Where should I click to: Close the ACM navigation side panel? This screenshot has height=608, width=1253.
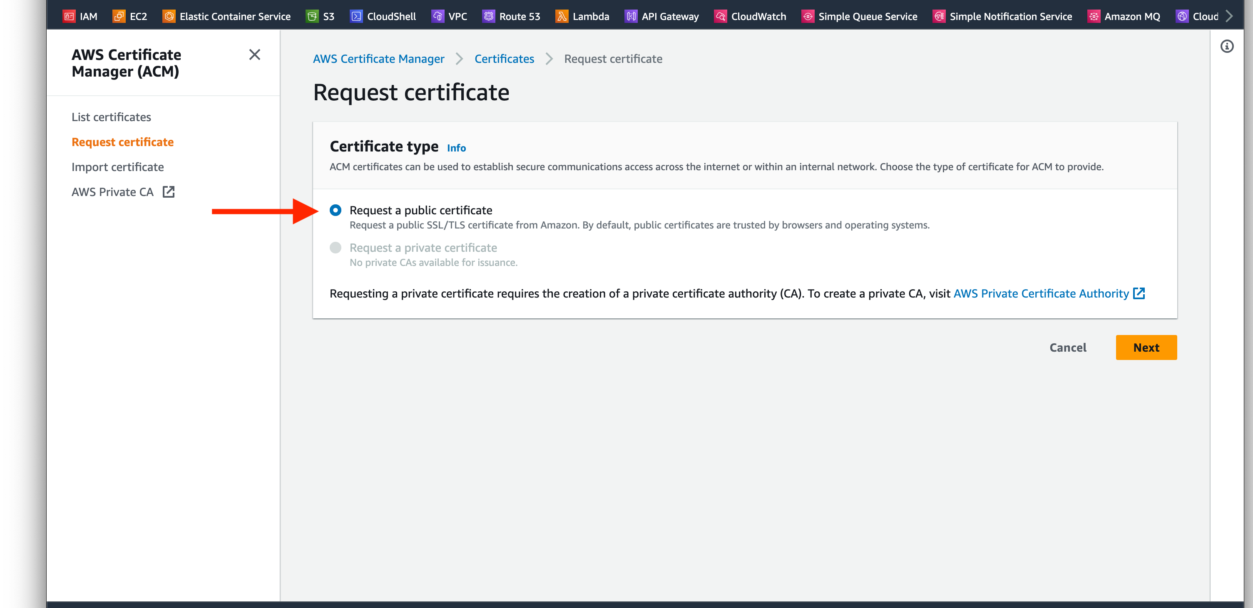click(x=254, y=55)
